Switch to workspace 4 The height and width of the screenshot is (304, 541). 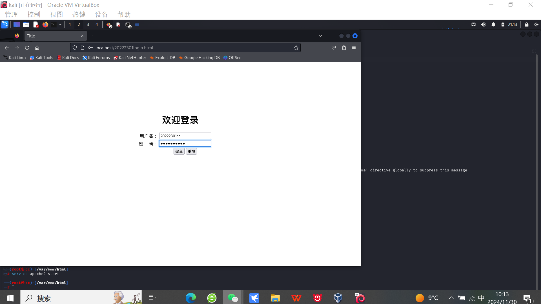(x=97, y=24)
